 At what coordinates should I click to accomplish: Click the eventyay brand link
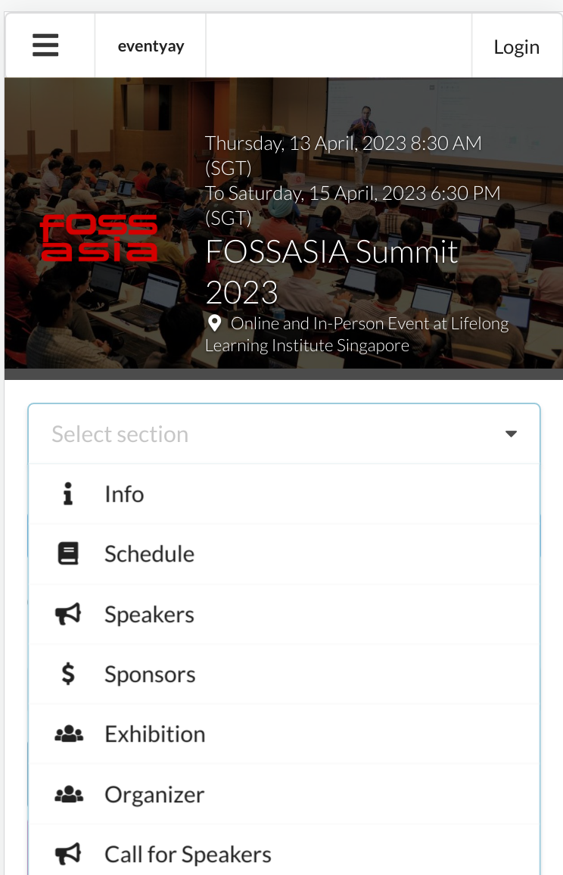click(150, 45)
